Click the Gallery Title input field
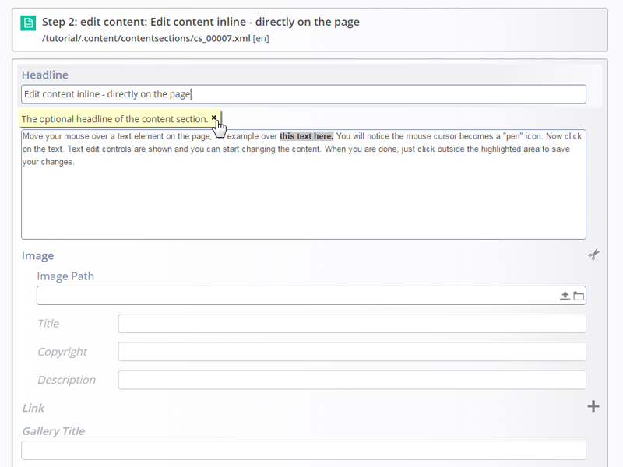This screenshot has height=467, width=623. 304,451
